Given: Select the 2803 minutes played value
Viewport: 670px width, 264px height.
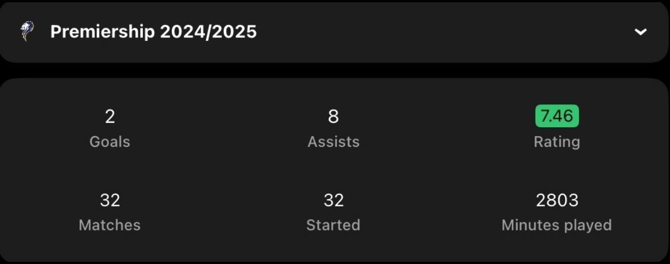Looking at the screenshot, I should pos(557,200).
